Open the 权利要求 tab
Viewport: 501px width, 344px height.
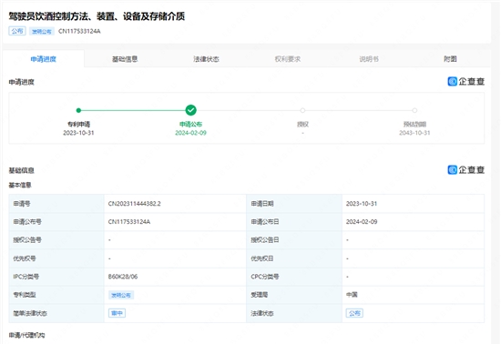tap(288, 59)
